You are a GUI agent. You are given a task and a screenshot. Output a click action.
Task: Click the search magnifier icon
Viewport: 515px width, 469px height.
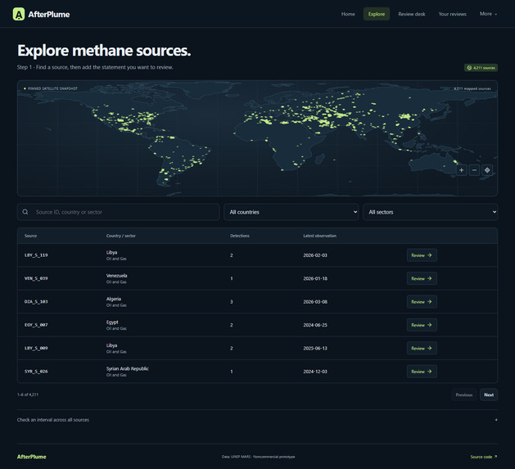tap(25, 212)
